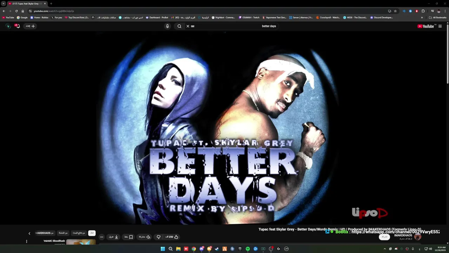Open the taskbar volume control

[x=430, y=249]
